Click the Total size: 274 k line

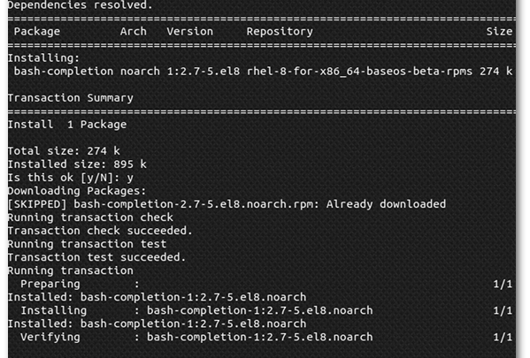(64, 151)
